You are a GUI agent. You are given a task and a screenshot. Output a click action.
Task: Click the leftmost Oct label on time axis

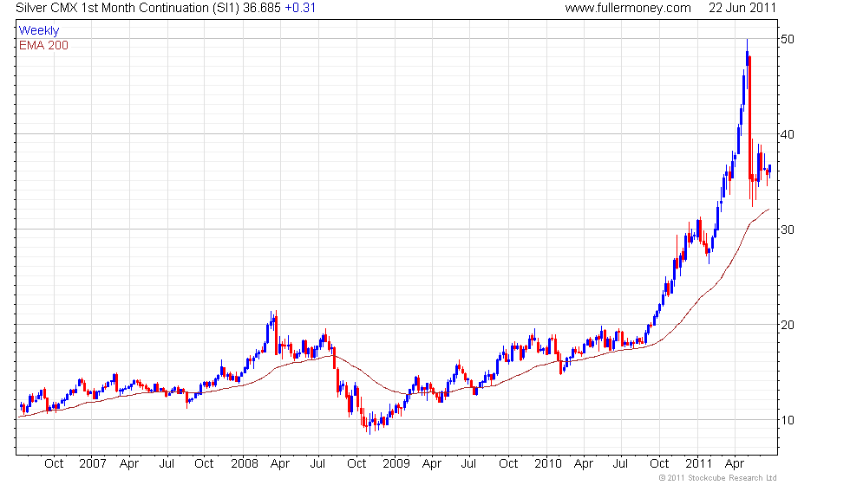click(54, 463)
